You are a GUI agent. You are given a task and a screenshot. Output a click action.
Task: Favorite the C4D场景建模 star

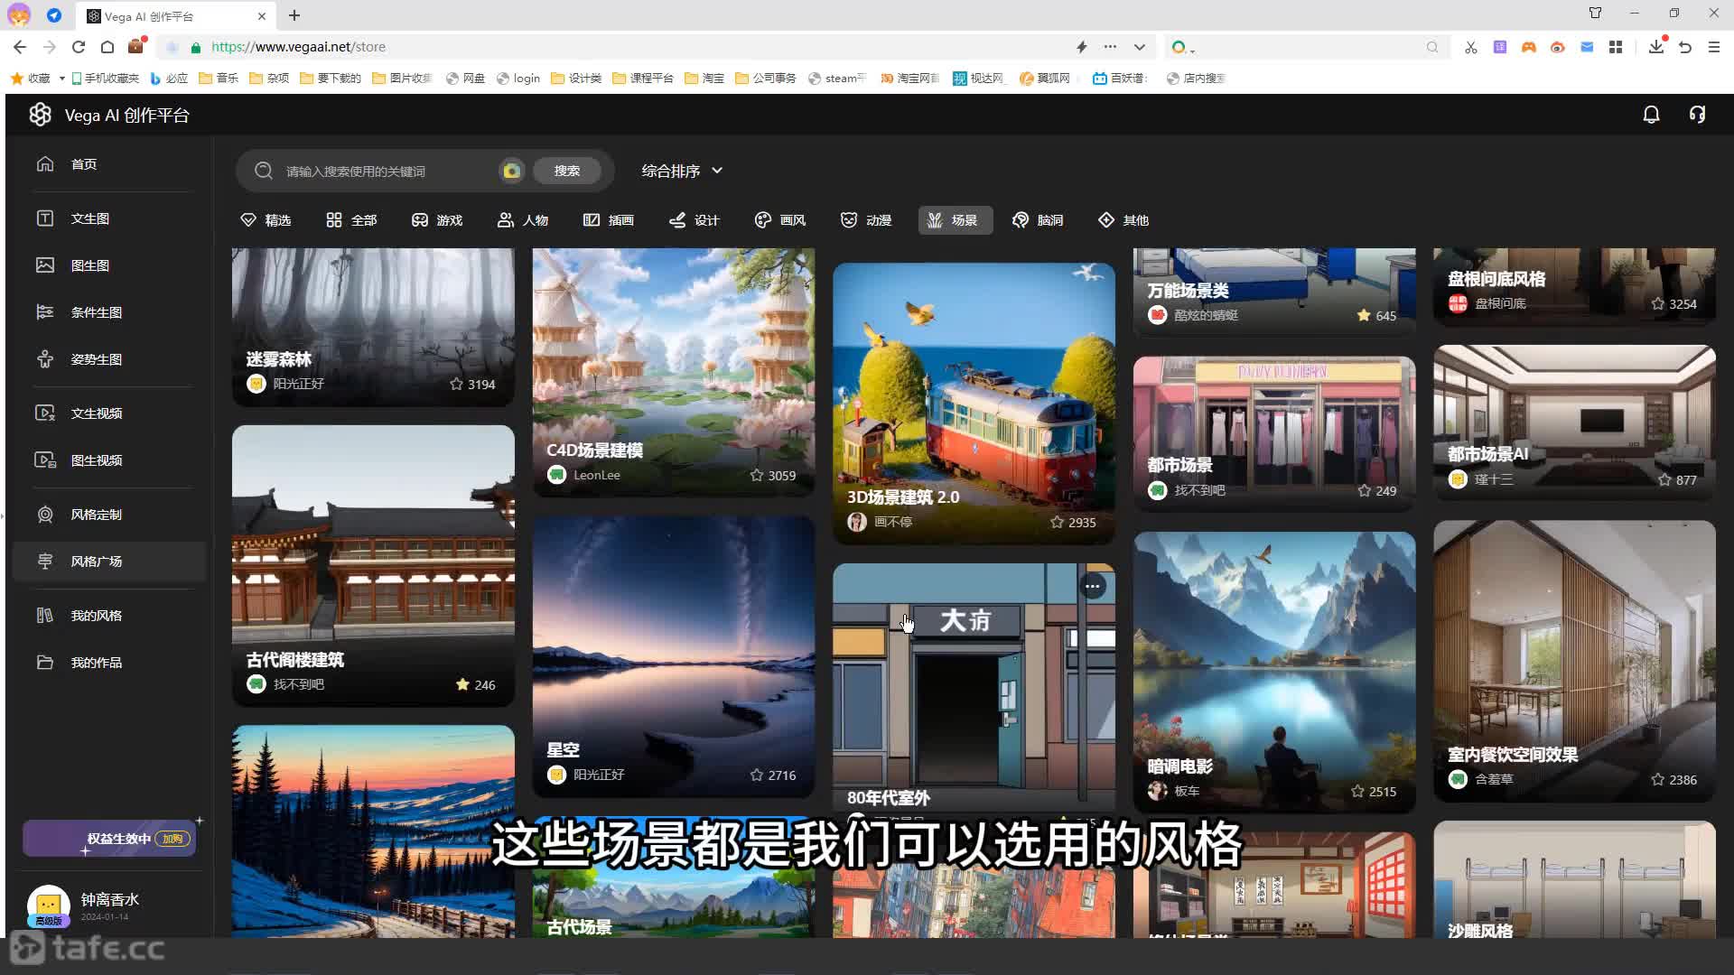[757, 475]
